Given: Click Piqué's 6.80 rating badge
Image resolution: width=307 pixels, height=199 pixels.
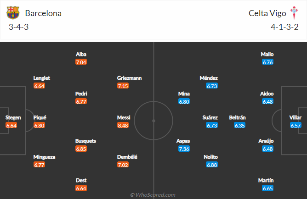Looking at the screenshot, I should coord(40,125).
